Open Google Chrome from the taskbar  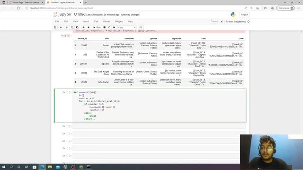coord(81,167)
